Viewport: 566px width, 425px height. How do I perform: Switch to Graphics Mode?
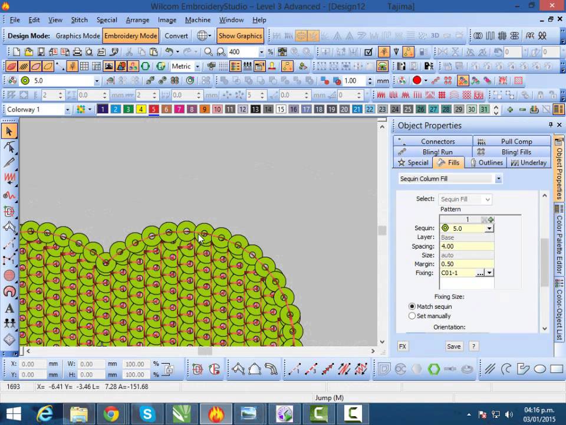[x=78, y=36]
